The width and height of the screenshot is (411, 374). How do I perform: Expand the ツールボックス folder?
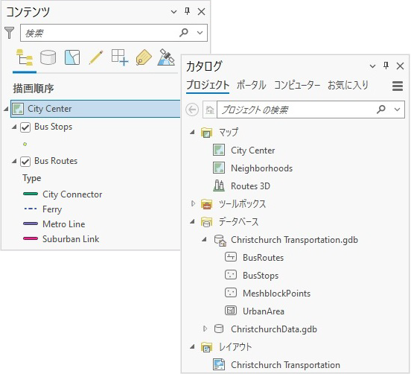(x=193, y=203)
